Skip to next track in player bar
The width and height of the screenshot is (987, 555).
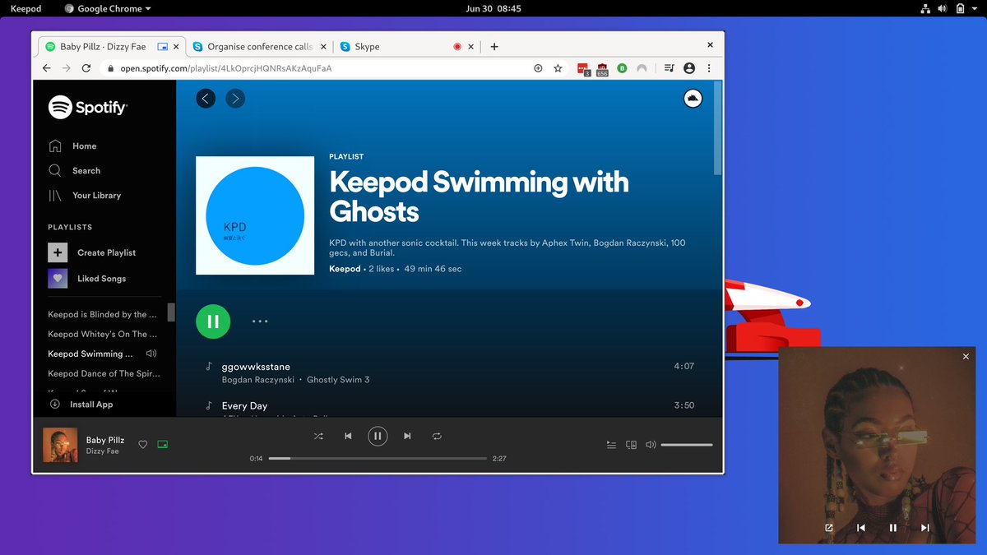pyautogui.click(x=407, y=437)
